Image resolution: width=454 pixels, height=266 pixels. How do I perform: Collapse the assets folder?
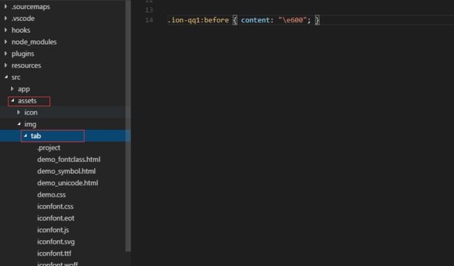pyautogui.click(x=27, y=101)
